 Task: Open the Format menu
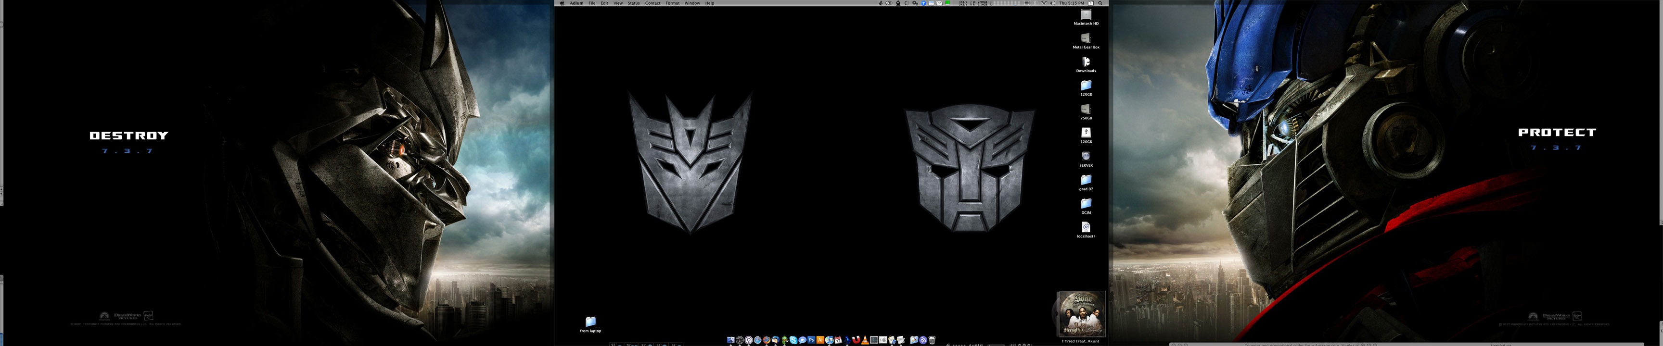pyautogui.click(x=673, y=3)
